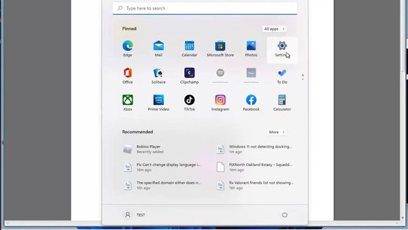Show All apps list
The image size is (408, 230).
[x=274, y=29]
